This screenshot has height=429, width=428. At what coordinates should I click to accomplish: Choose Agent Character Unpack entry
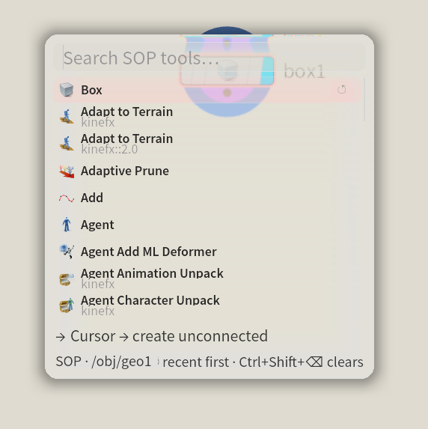pyautogui.click(x=207, y=305)
